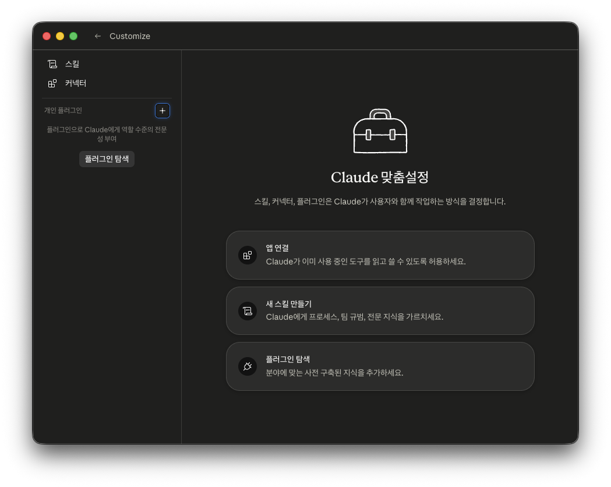
Task: Open the 앱 연결 card
Action: tap(380, 255)
